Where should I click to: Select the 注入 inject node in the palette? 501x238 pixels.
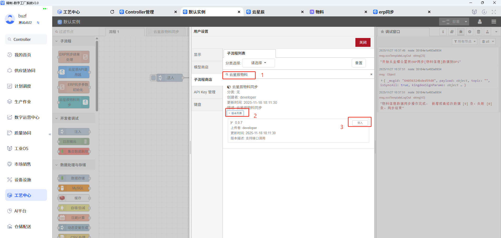pyautogui.click(x=74, y=132)
